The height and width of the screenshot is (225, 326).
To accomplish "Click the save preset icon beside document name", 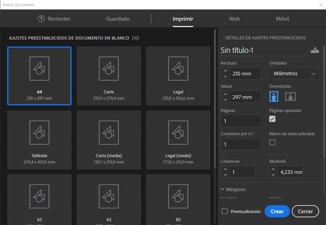I will [314, 50].
